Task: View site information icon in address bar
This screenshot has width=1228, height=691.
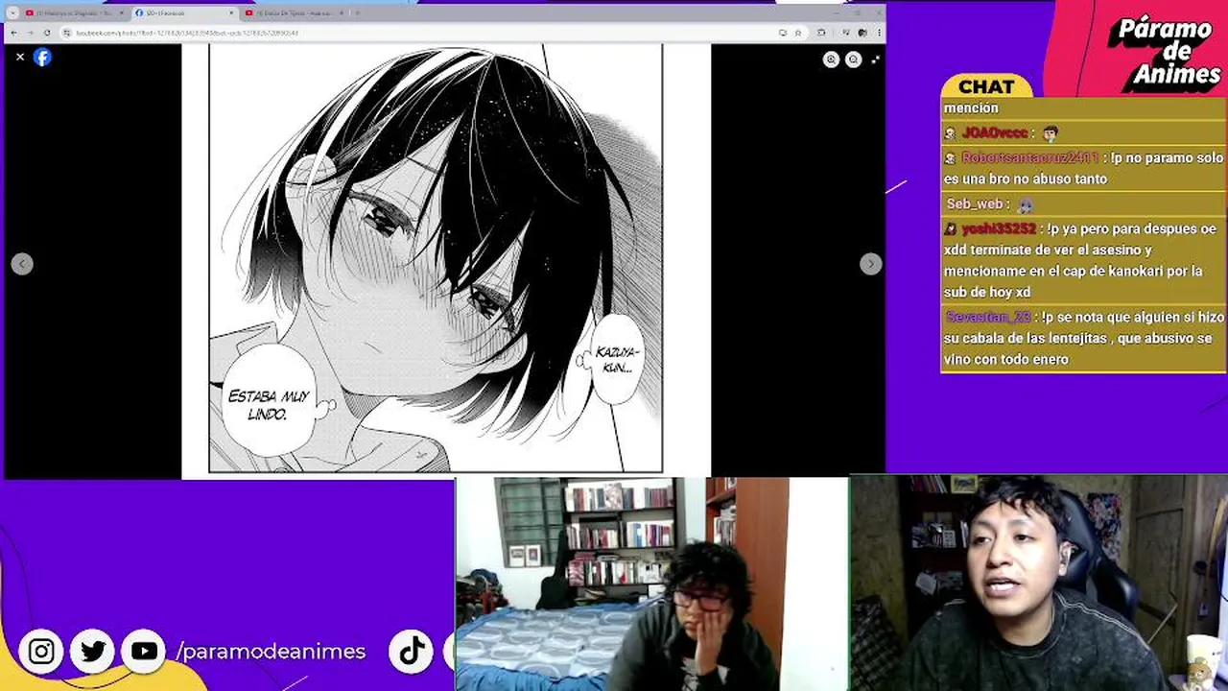Action: coord(66,33)
